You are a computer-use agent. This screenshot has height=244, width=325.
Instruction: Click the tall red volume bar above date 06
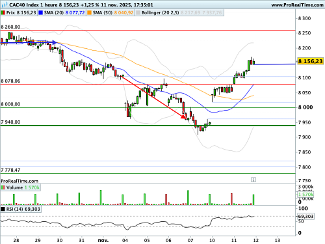pyautogui.click(x=166, y=199)
